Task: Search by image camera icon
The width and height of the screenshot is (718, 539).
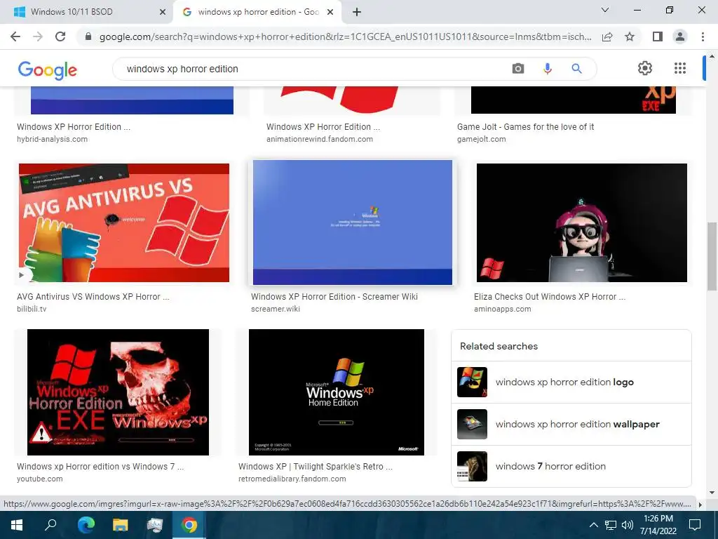Action: click(x=518, y=69)
